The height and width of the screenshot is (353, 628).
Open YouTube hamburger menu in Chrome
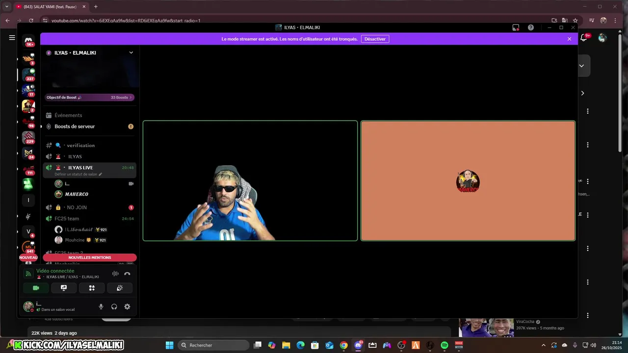pos(12,38)
